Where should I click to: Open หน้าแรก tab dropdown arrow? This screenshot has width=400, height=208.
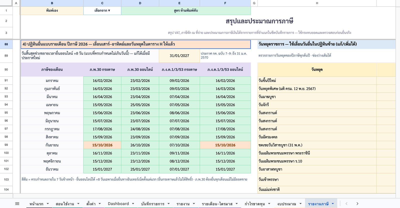(x=48, y=204)
